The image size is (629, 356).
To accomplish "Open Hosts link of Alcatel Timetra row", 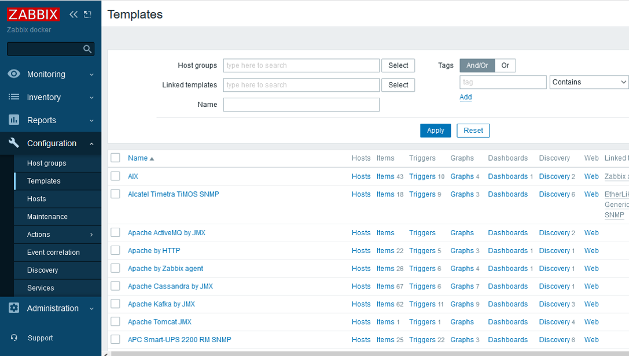I will tap(361, 194).
